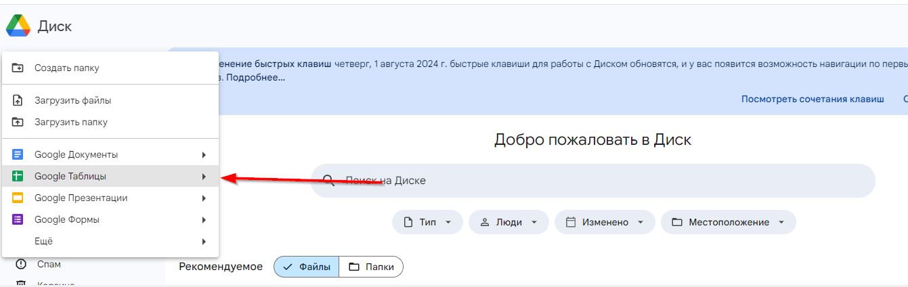Click the Спам exclamation icon in sidebar
Screen dimensions: 908x287
pos(21,264)
